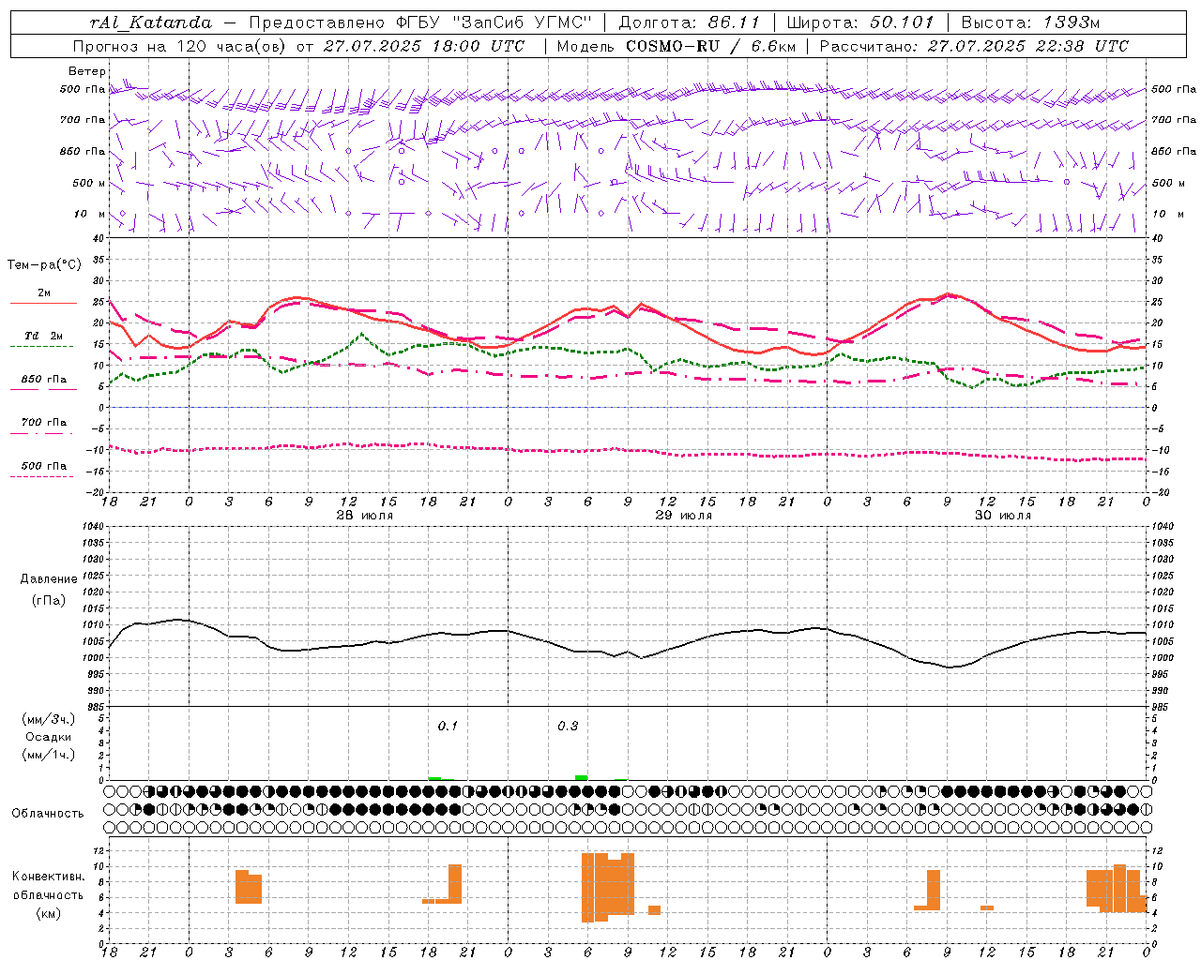
Task: Click the model name COSMO-RU / 6.6км
Action: [x=710, y=46]
